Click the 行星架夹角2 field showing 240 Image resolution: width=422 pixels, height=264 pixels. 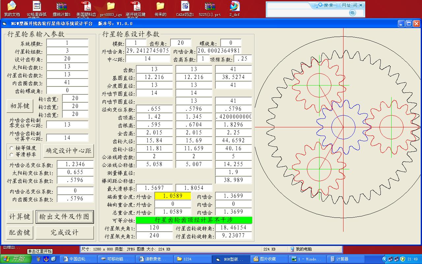click(x=154, y=236)
